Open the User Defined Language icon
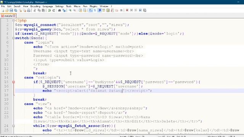The image size is (244, 137). point(104,10)
